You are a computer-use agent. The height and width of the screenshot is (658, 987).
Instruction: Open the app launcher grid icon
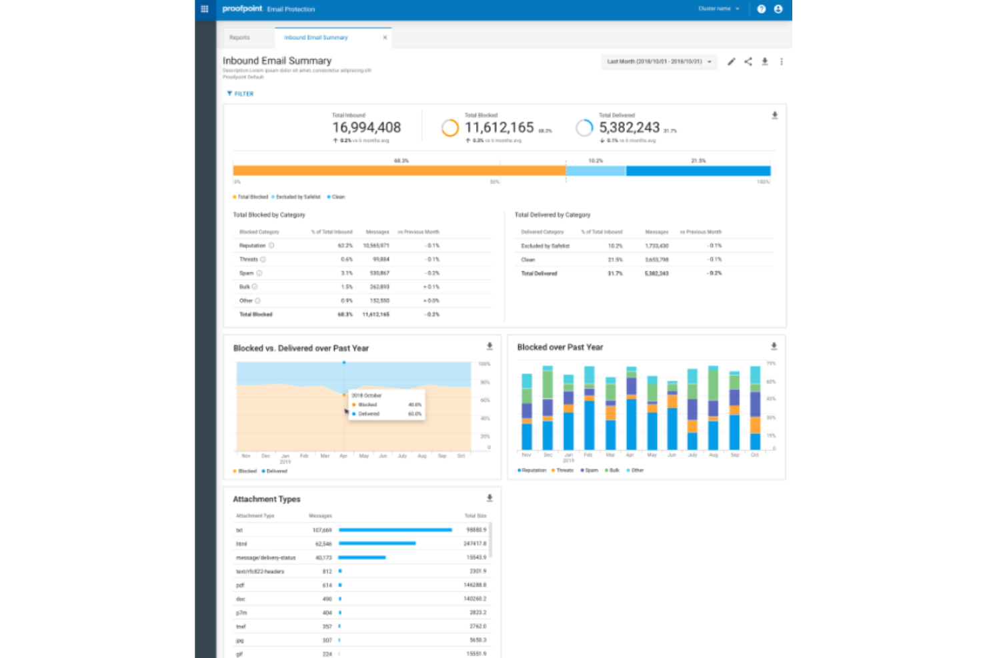(205, 9)
